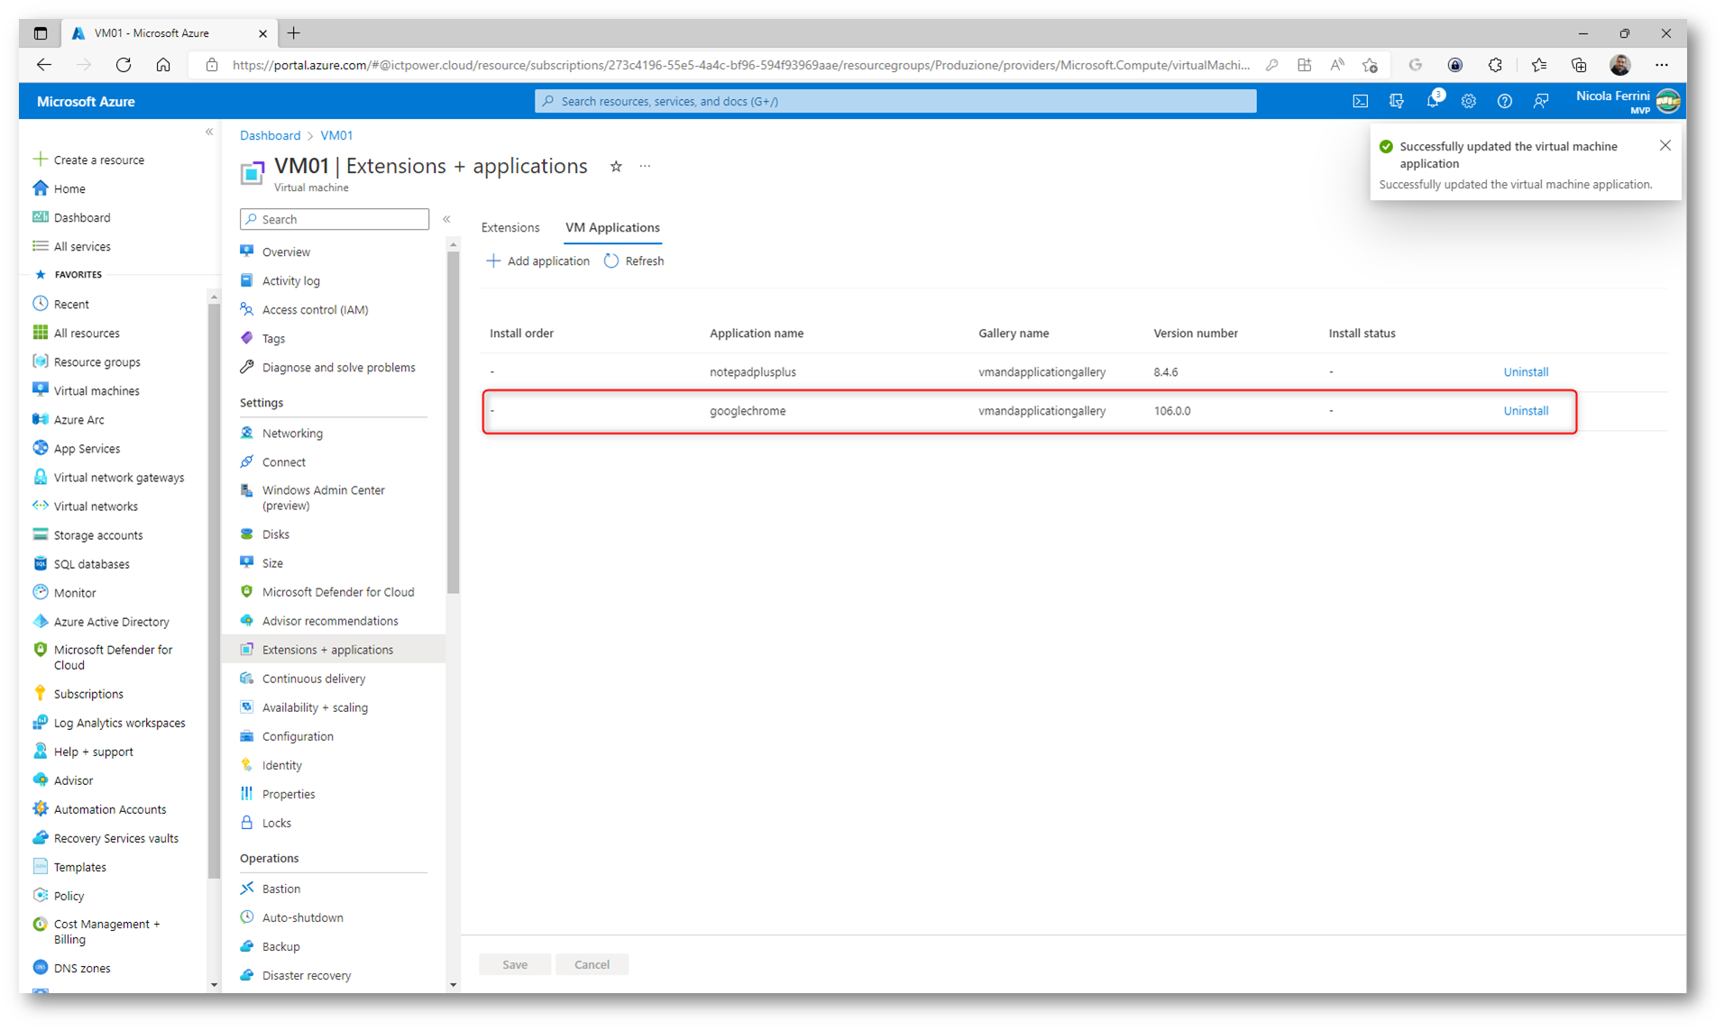Screen dimensions: 1725x1031
Task: Collapse the VM01 resource menu
Action: [x=446, y=219]
